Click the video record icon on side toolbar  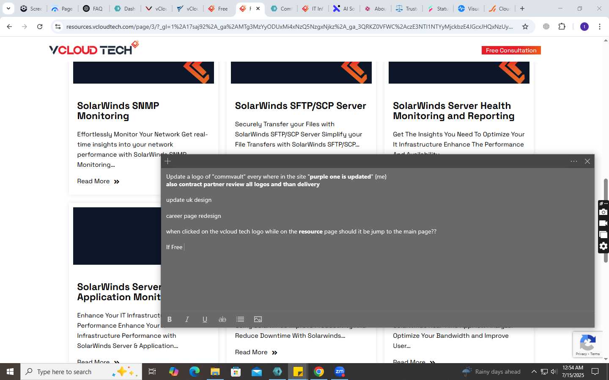(x=604, y=223)
